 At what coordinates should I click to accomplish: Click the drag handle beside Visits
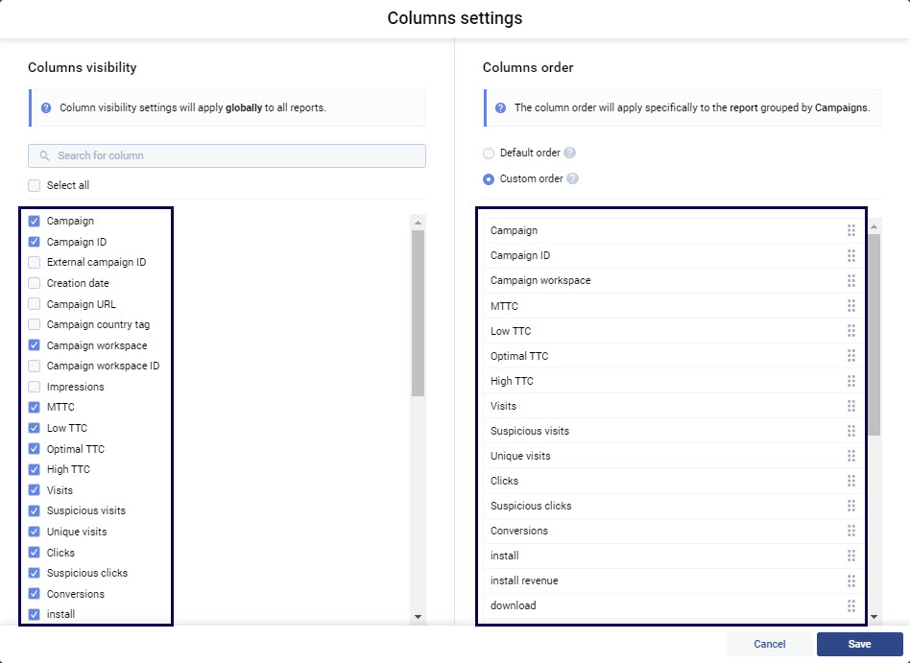[851, 405]
